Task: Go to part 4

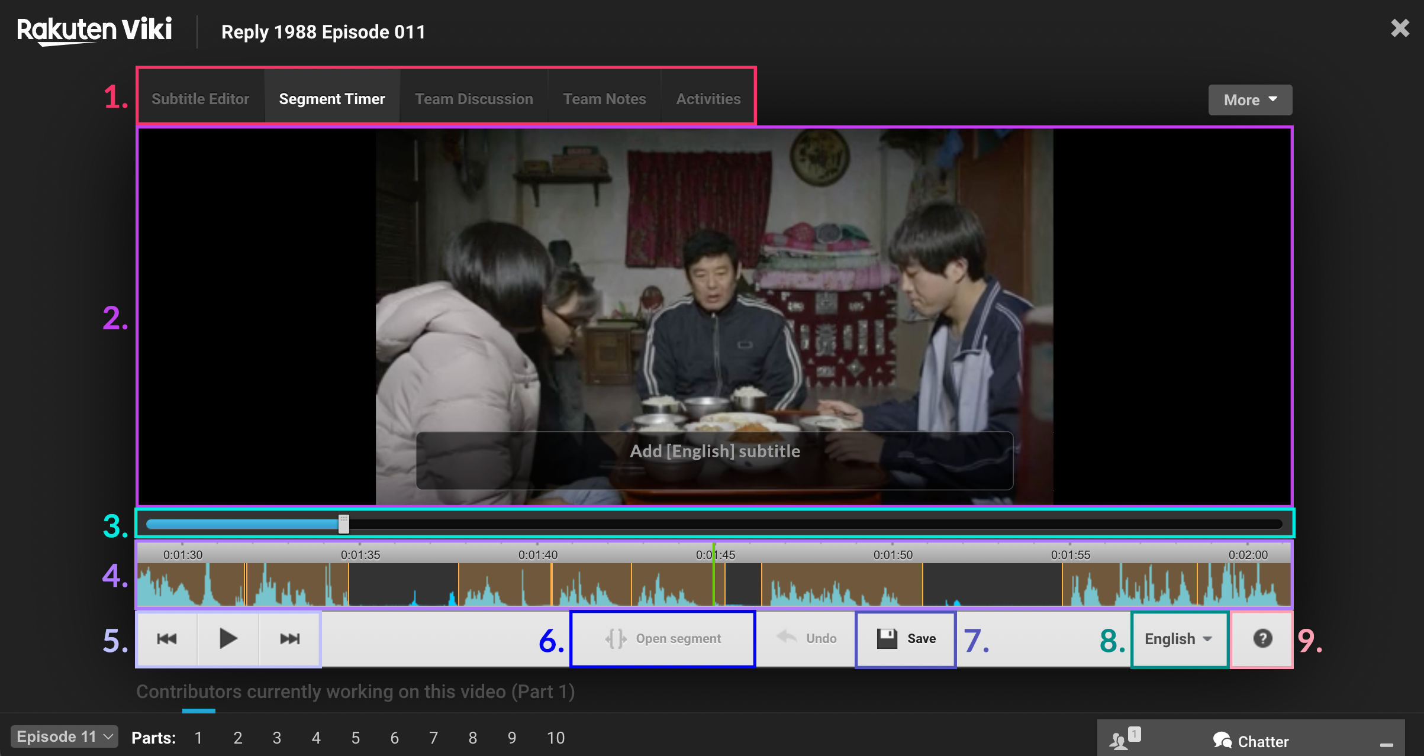Action: pyautogui.click(x=316, y=738)
